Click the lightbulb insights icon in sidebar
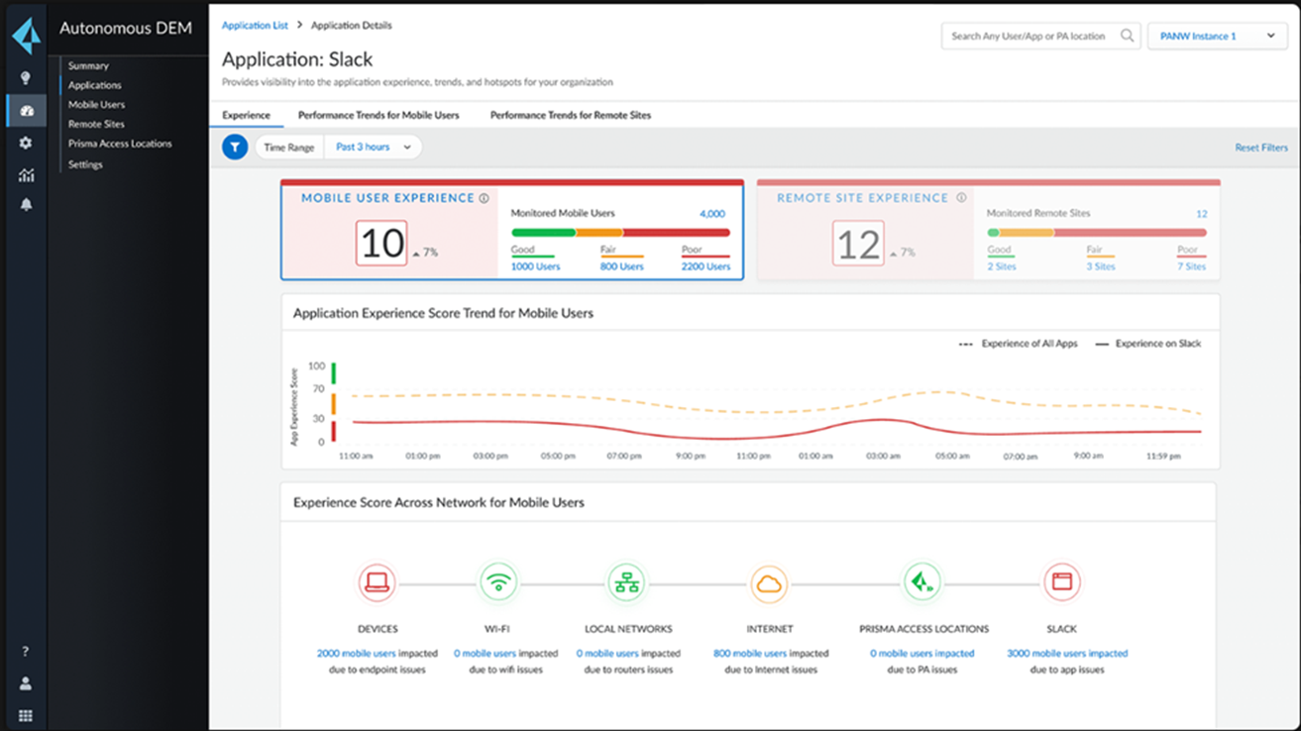 26,77
